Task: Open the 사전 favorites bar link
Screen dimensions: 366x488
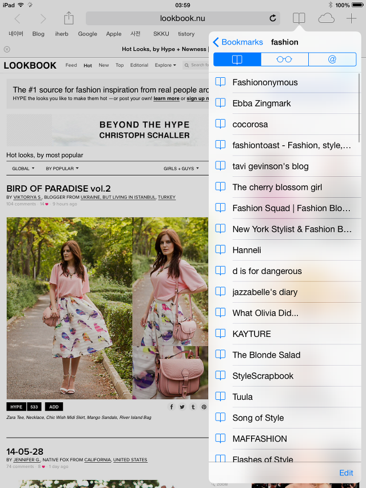Action: click(136, 34)
